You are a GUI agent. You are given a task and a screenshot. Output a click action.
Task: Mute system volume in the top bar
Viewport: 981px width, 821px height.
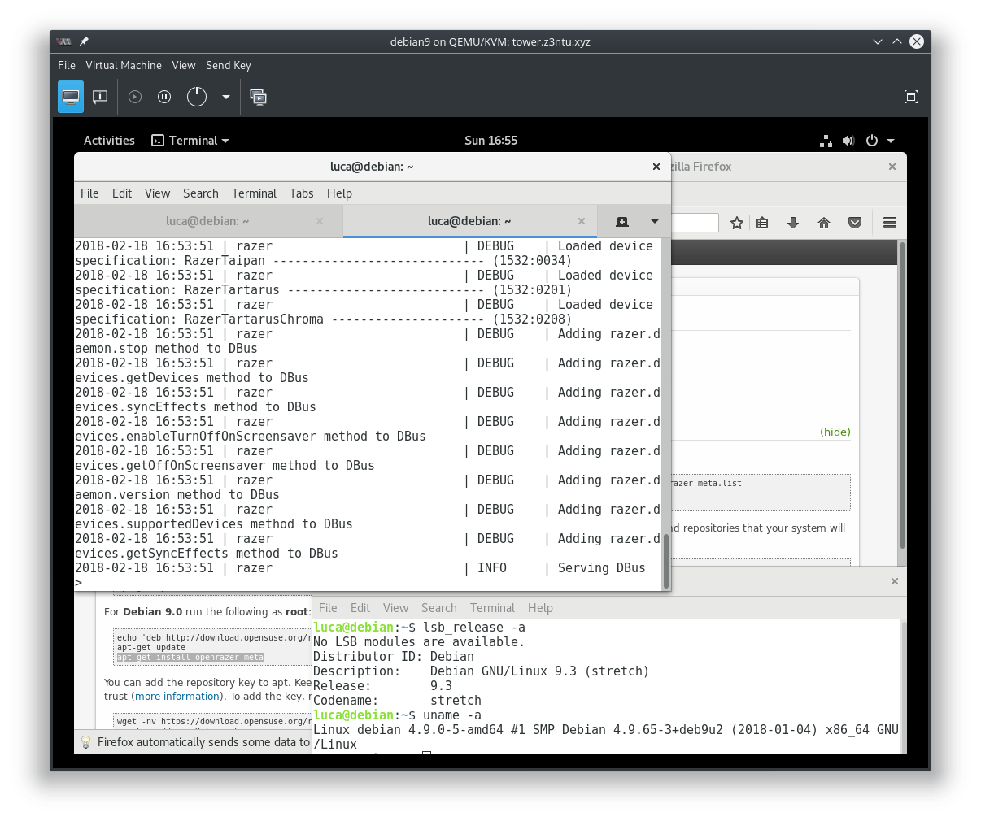point(848,141)
